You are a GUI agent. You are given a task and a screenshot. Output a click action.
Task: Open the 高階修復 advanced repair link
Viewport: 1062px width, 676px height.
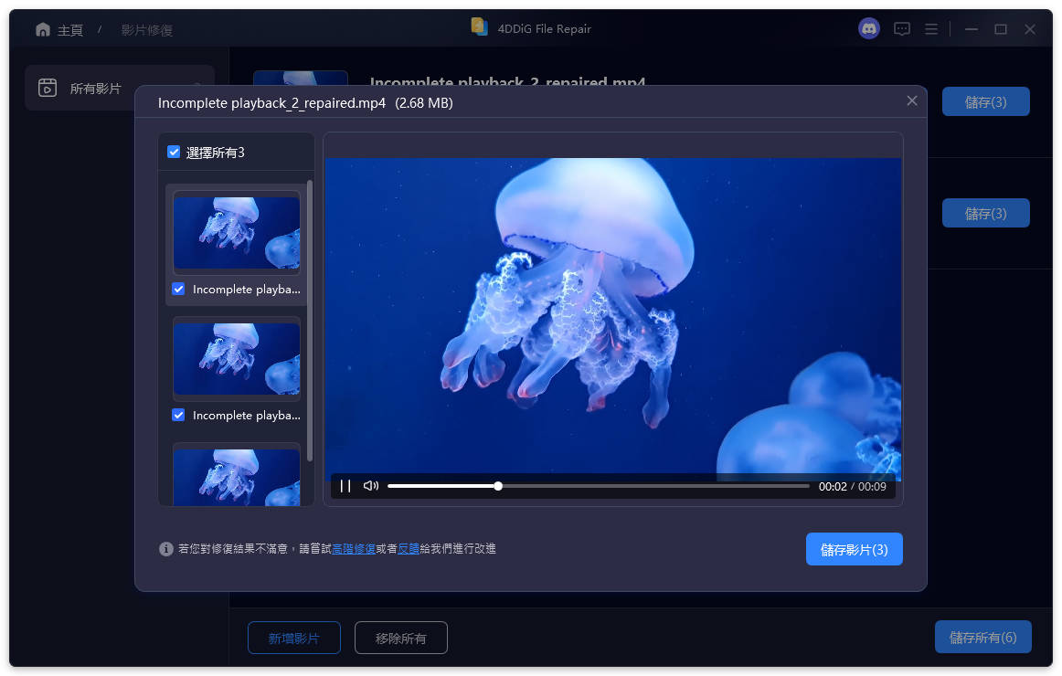click(x=354, y=549)
